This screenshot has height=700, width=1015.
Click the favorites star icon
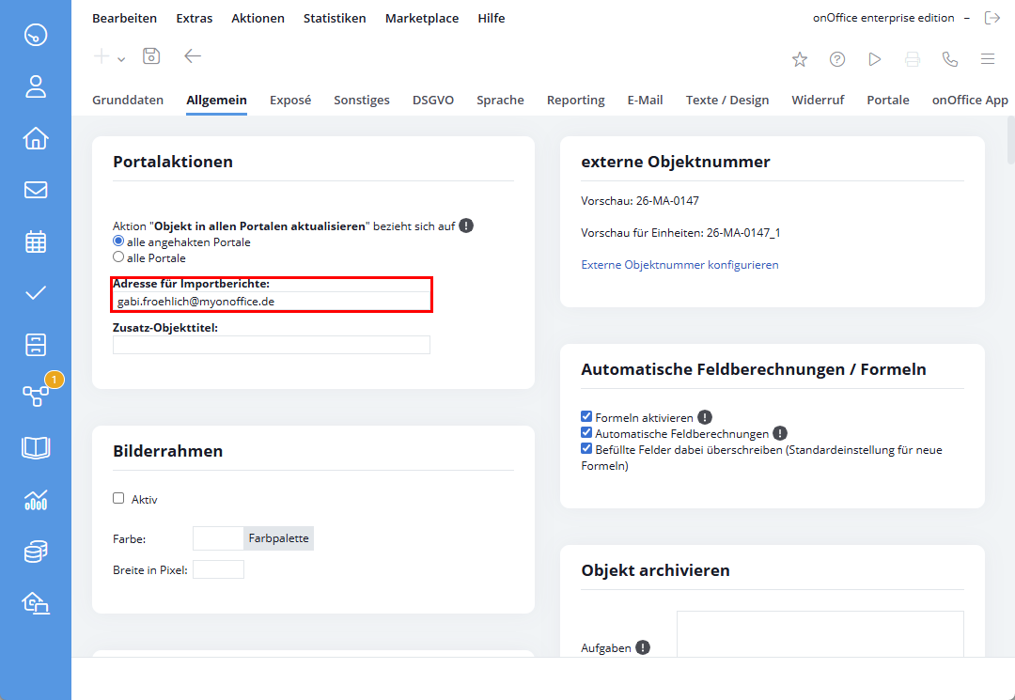tap(800, 59)
